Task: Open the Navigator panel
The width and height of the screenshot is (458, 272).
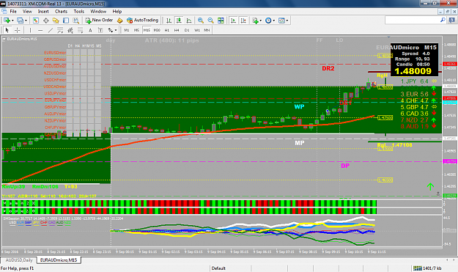Action: (x=56, y=21)
